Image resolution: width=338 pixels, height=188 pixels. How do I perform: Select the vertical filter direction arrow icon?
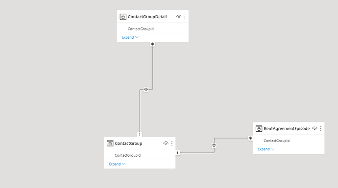214,145
